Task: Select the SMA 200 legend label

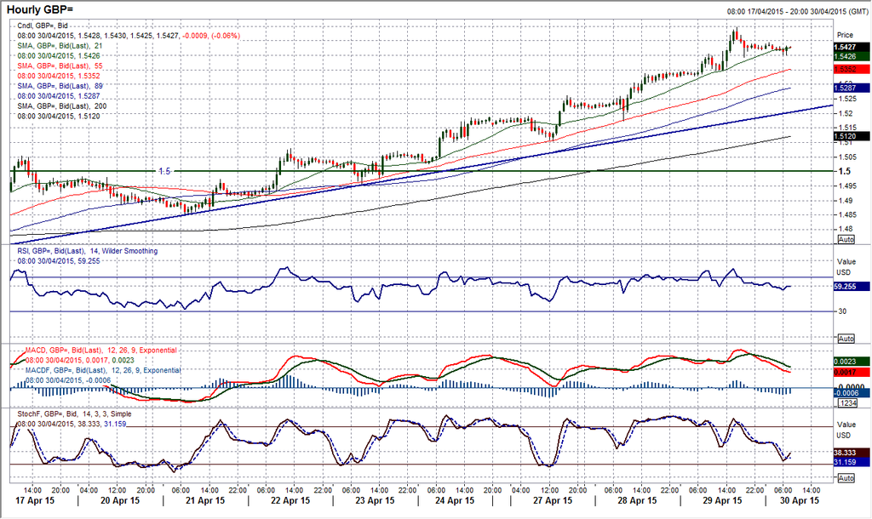Action: (x=62, y=106)
